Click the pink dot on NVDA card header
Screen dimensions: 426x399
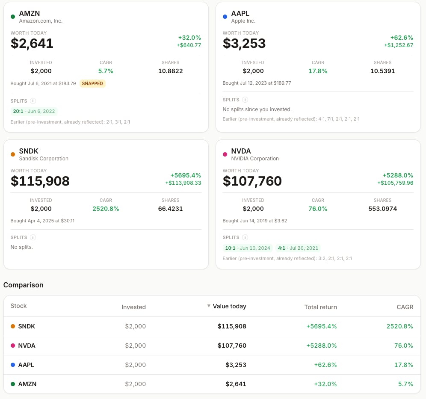[225, 154]
